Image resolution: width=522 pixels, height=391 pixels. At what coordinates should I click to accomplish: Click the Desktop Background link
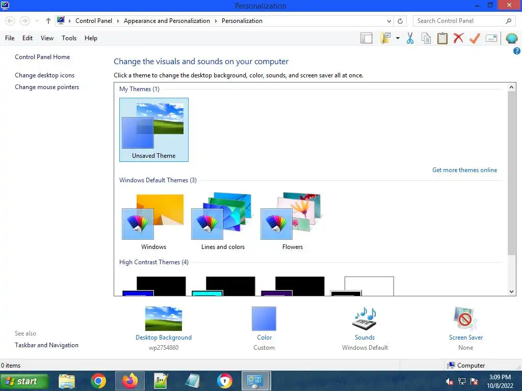[164, 338]
